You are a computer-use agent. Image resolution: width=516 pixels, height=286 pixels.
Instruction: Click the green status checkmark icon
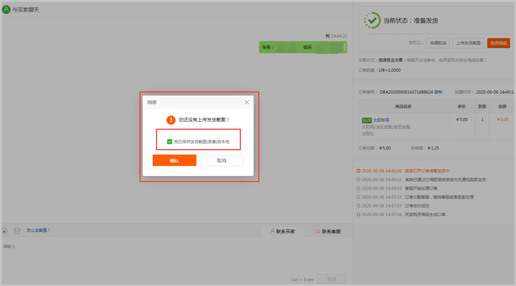click(x=372, y=20)
